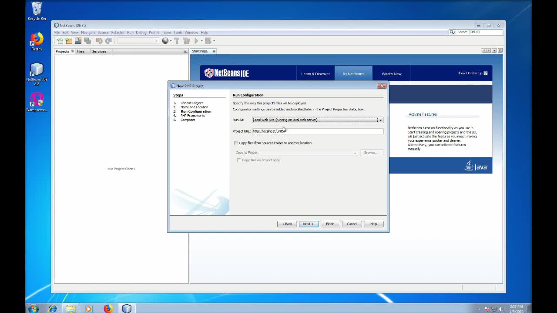The height and width of the screenshot is (313, 557).
Task: Open the Refactor menu
Action: (117, 32)
